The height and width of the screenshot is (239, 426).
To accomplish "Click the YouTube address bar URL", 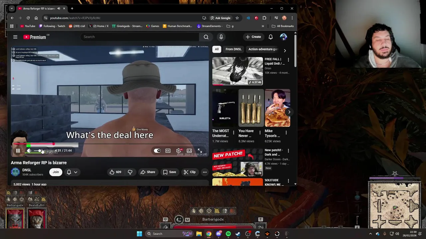I will pyautogui.click(x=75, y=18).
